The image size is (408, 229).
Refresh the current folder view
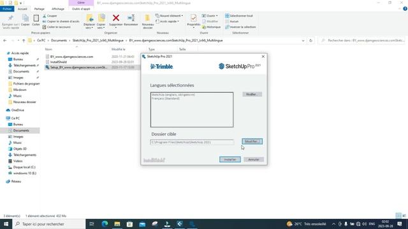tap(310, 41)
